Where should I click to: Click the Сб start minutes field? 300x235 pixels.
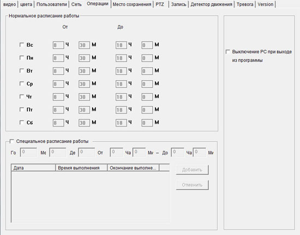pyautogui.click(x=84, y=123)
